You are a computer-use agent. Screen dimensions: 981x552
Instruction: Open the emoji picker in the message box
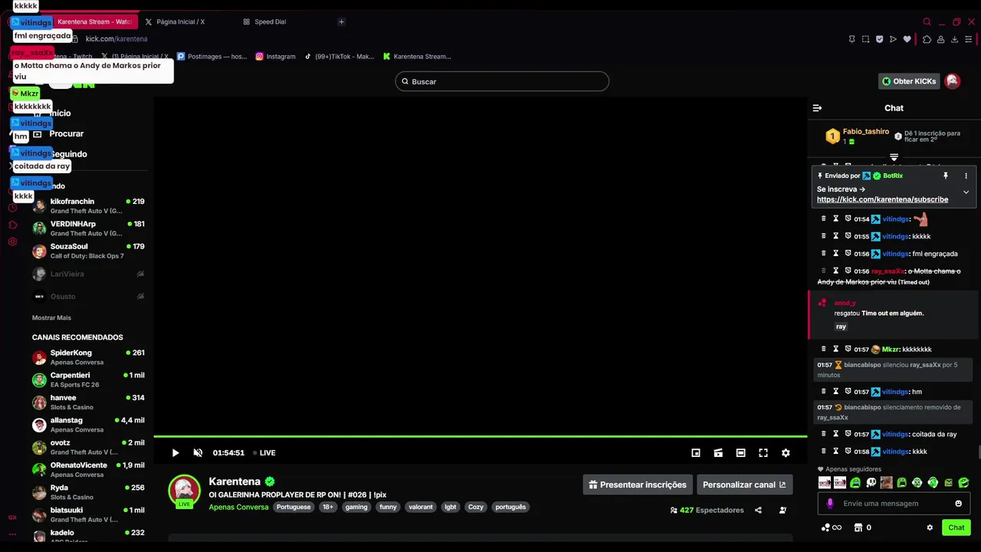click(x=958, y=504)
